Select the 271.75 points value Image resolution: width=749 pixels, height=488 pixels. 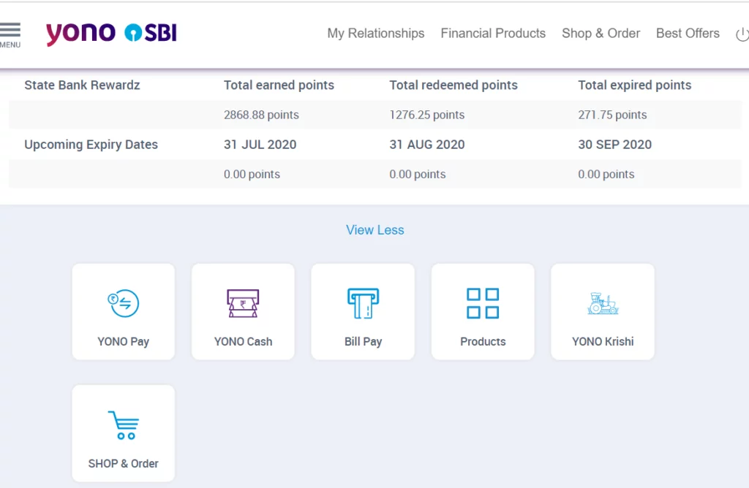[612, 115]
